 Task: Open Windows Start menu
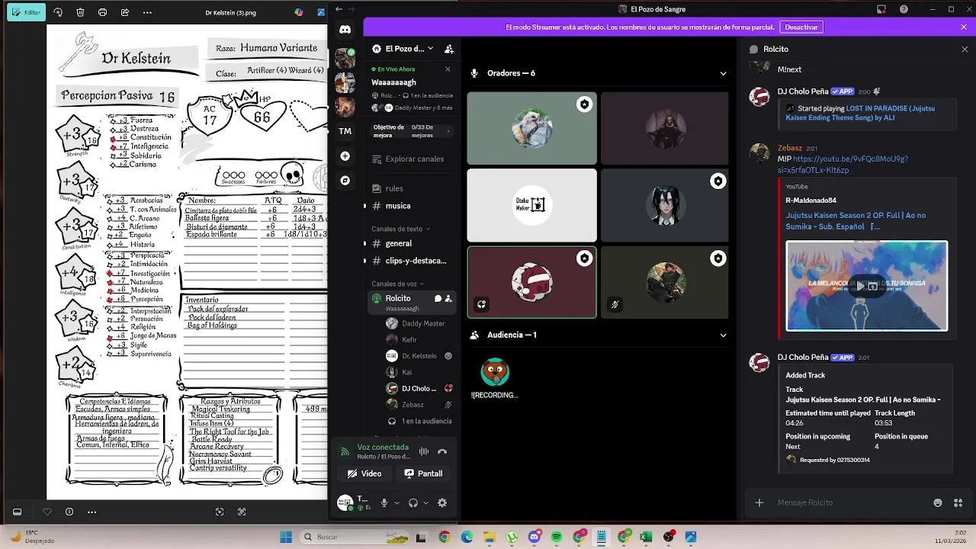click(286, 537)
